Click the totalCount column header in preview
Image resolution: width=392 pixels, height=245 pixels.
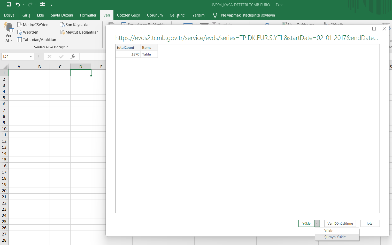click(x=128, y=48)
